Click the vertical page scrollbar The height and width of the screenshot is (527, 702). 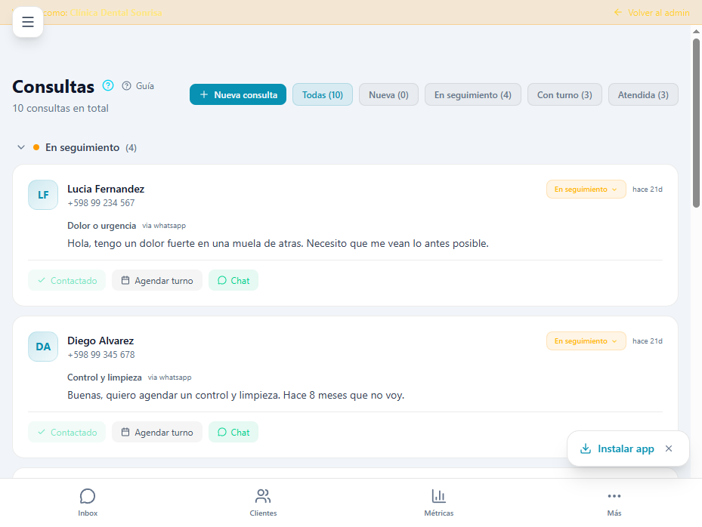click(696, 121)
